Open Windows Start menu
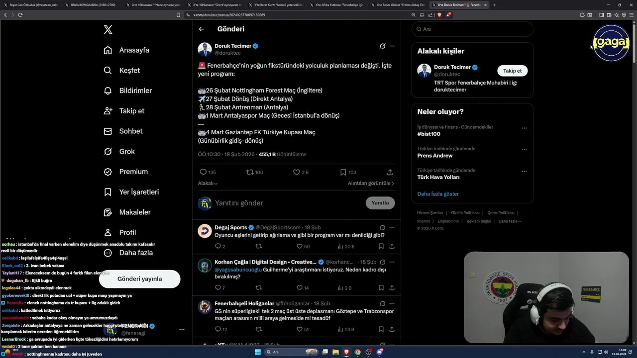The image size is (637, 358). [x=258, y=352]
